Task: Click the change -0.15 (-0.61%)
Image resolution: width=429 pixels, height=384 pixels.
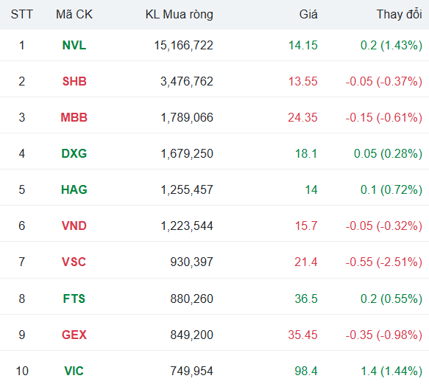Action: 384,118
